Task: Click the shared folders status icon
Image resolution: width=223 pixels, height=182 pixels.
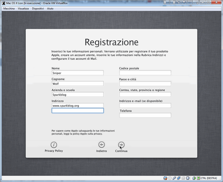Action: [x=183, y=178]
